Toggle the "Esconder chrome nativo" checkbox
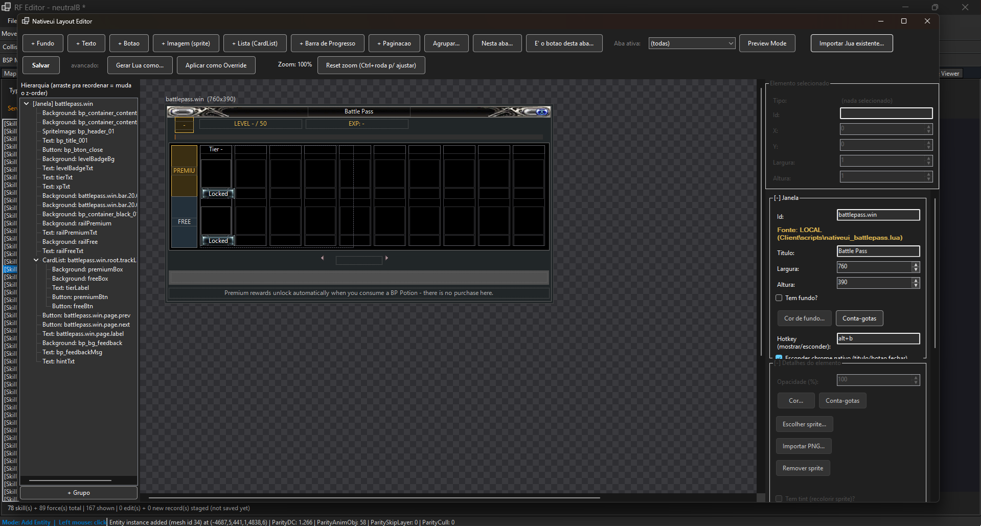981x526 pixels. pos(779,357)
